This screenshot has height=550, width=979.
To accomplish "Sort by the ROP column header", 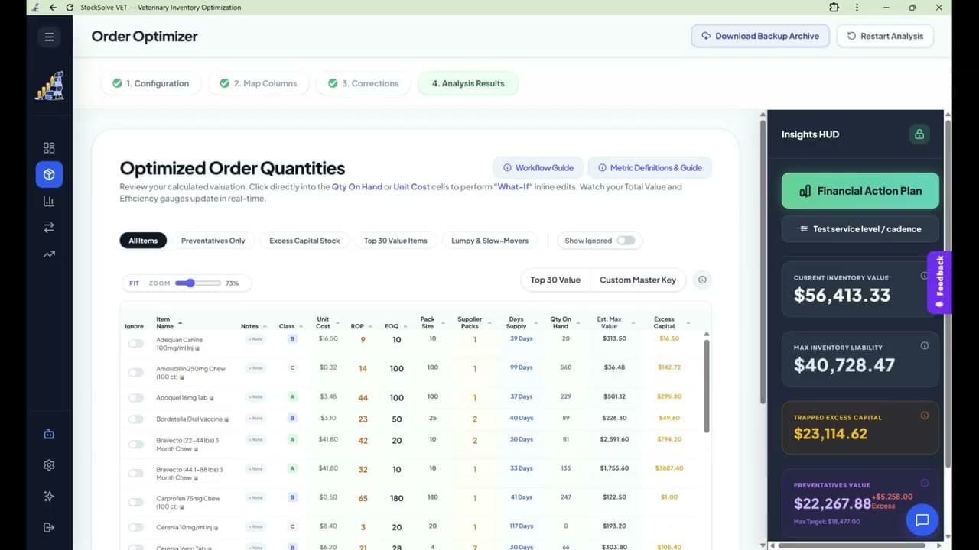I will [x=360, y=326].
